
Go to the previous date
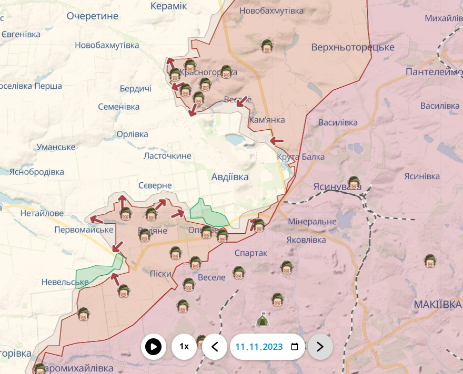click(x=215, y=347)
